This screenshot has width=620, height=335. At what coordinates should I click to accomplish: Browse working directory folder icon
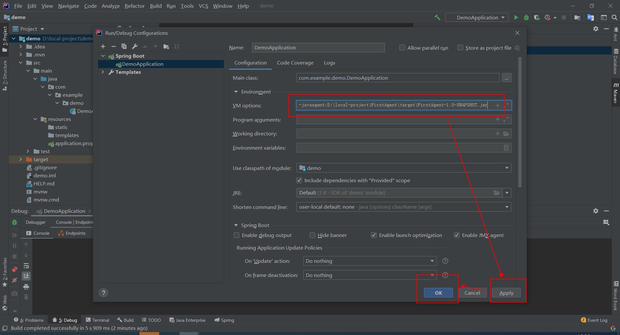pos(506,133)
